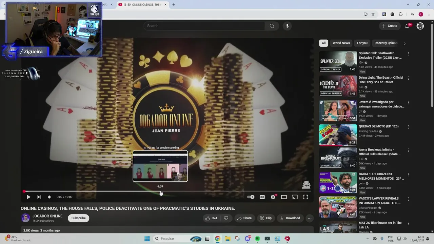The width and height of the screenshot is (434, 244).
Task: Download the video
Action: pyautogui.click(x=290, y=218)
